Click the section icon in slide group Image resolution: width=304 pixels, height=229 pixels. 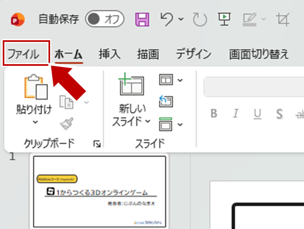pos(166,124)
